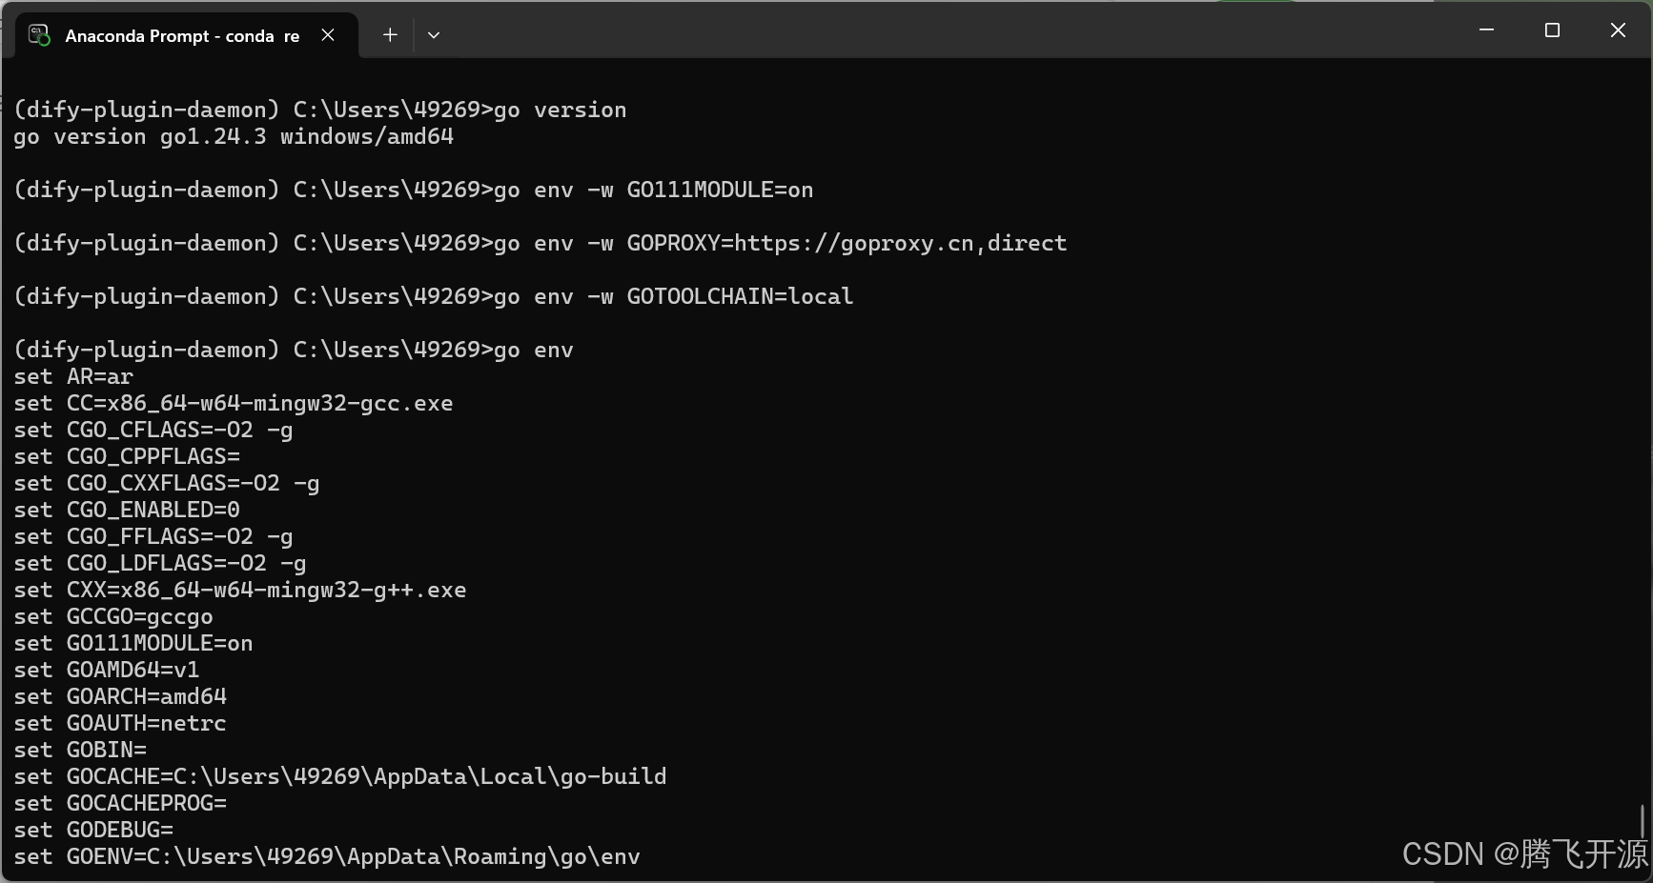
Task: Click the "set CC=x86_64-w64-mingw32-gcc.exe" line
Action: (234, 403)
